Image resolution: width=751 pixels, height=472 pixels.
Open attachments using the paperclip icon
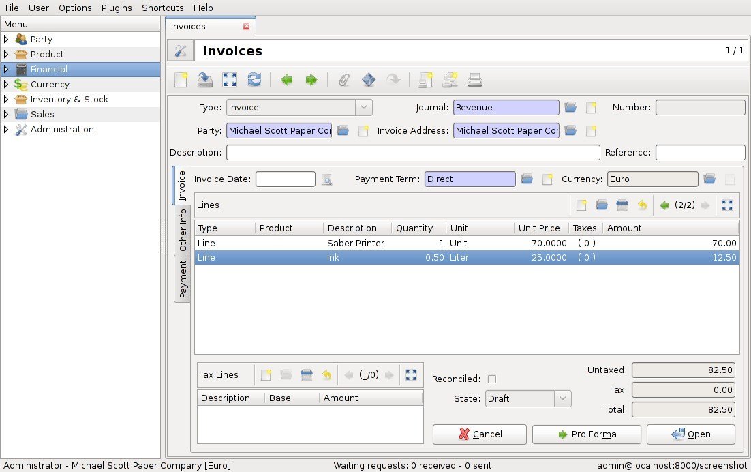[x=344, y=80]
